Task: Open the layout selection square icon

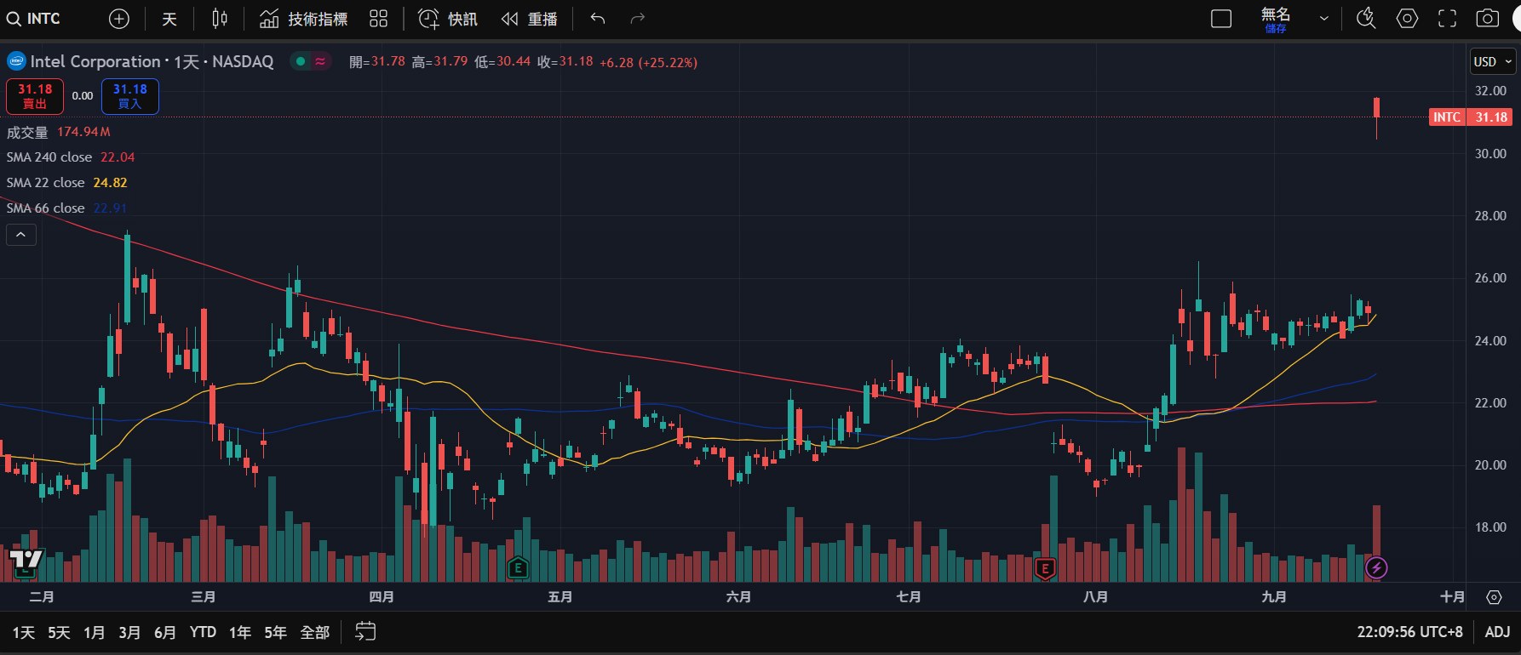Action: tap(1221, 19)
